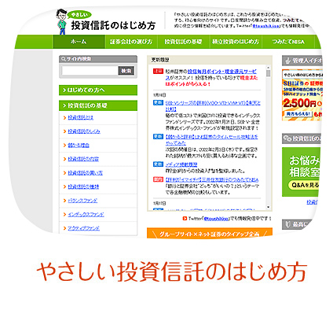Open the 積立投資のはじめ方 navigation tab

point(236,42)
